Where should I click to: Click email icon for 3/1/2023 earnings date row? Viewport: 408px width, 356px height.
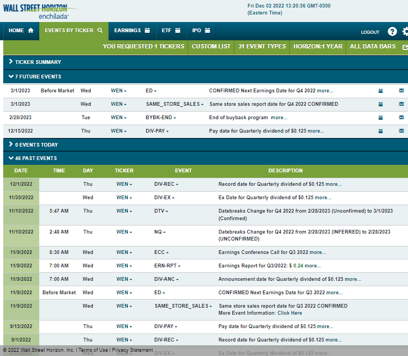click(x=401, y=91)
